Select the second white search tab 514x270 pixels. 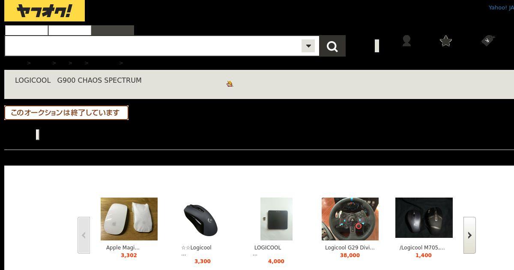70,30
